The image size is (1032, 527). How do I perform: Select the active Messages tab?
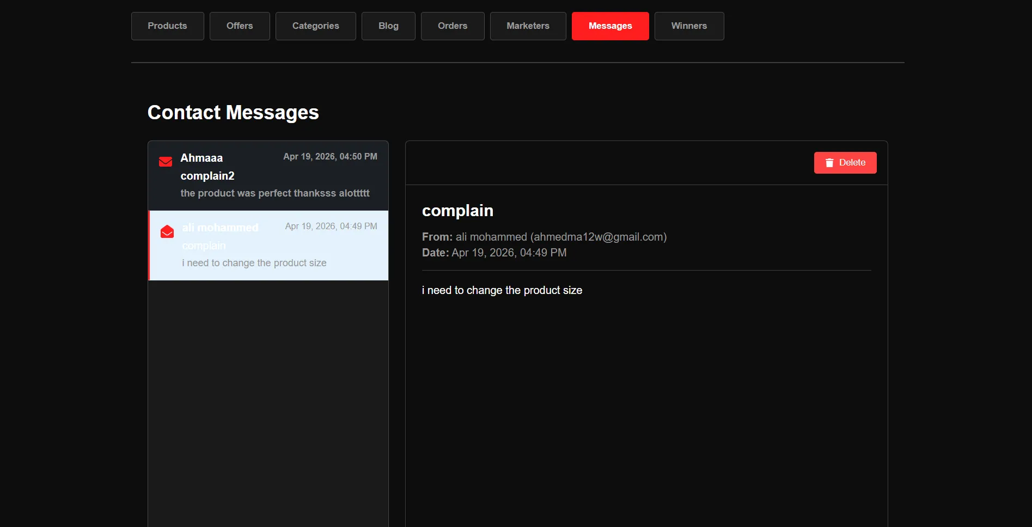click(x=610, y=26)
